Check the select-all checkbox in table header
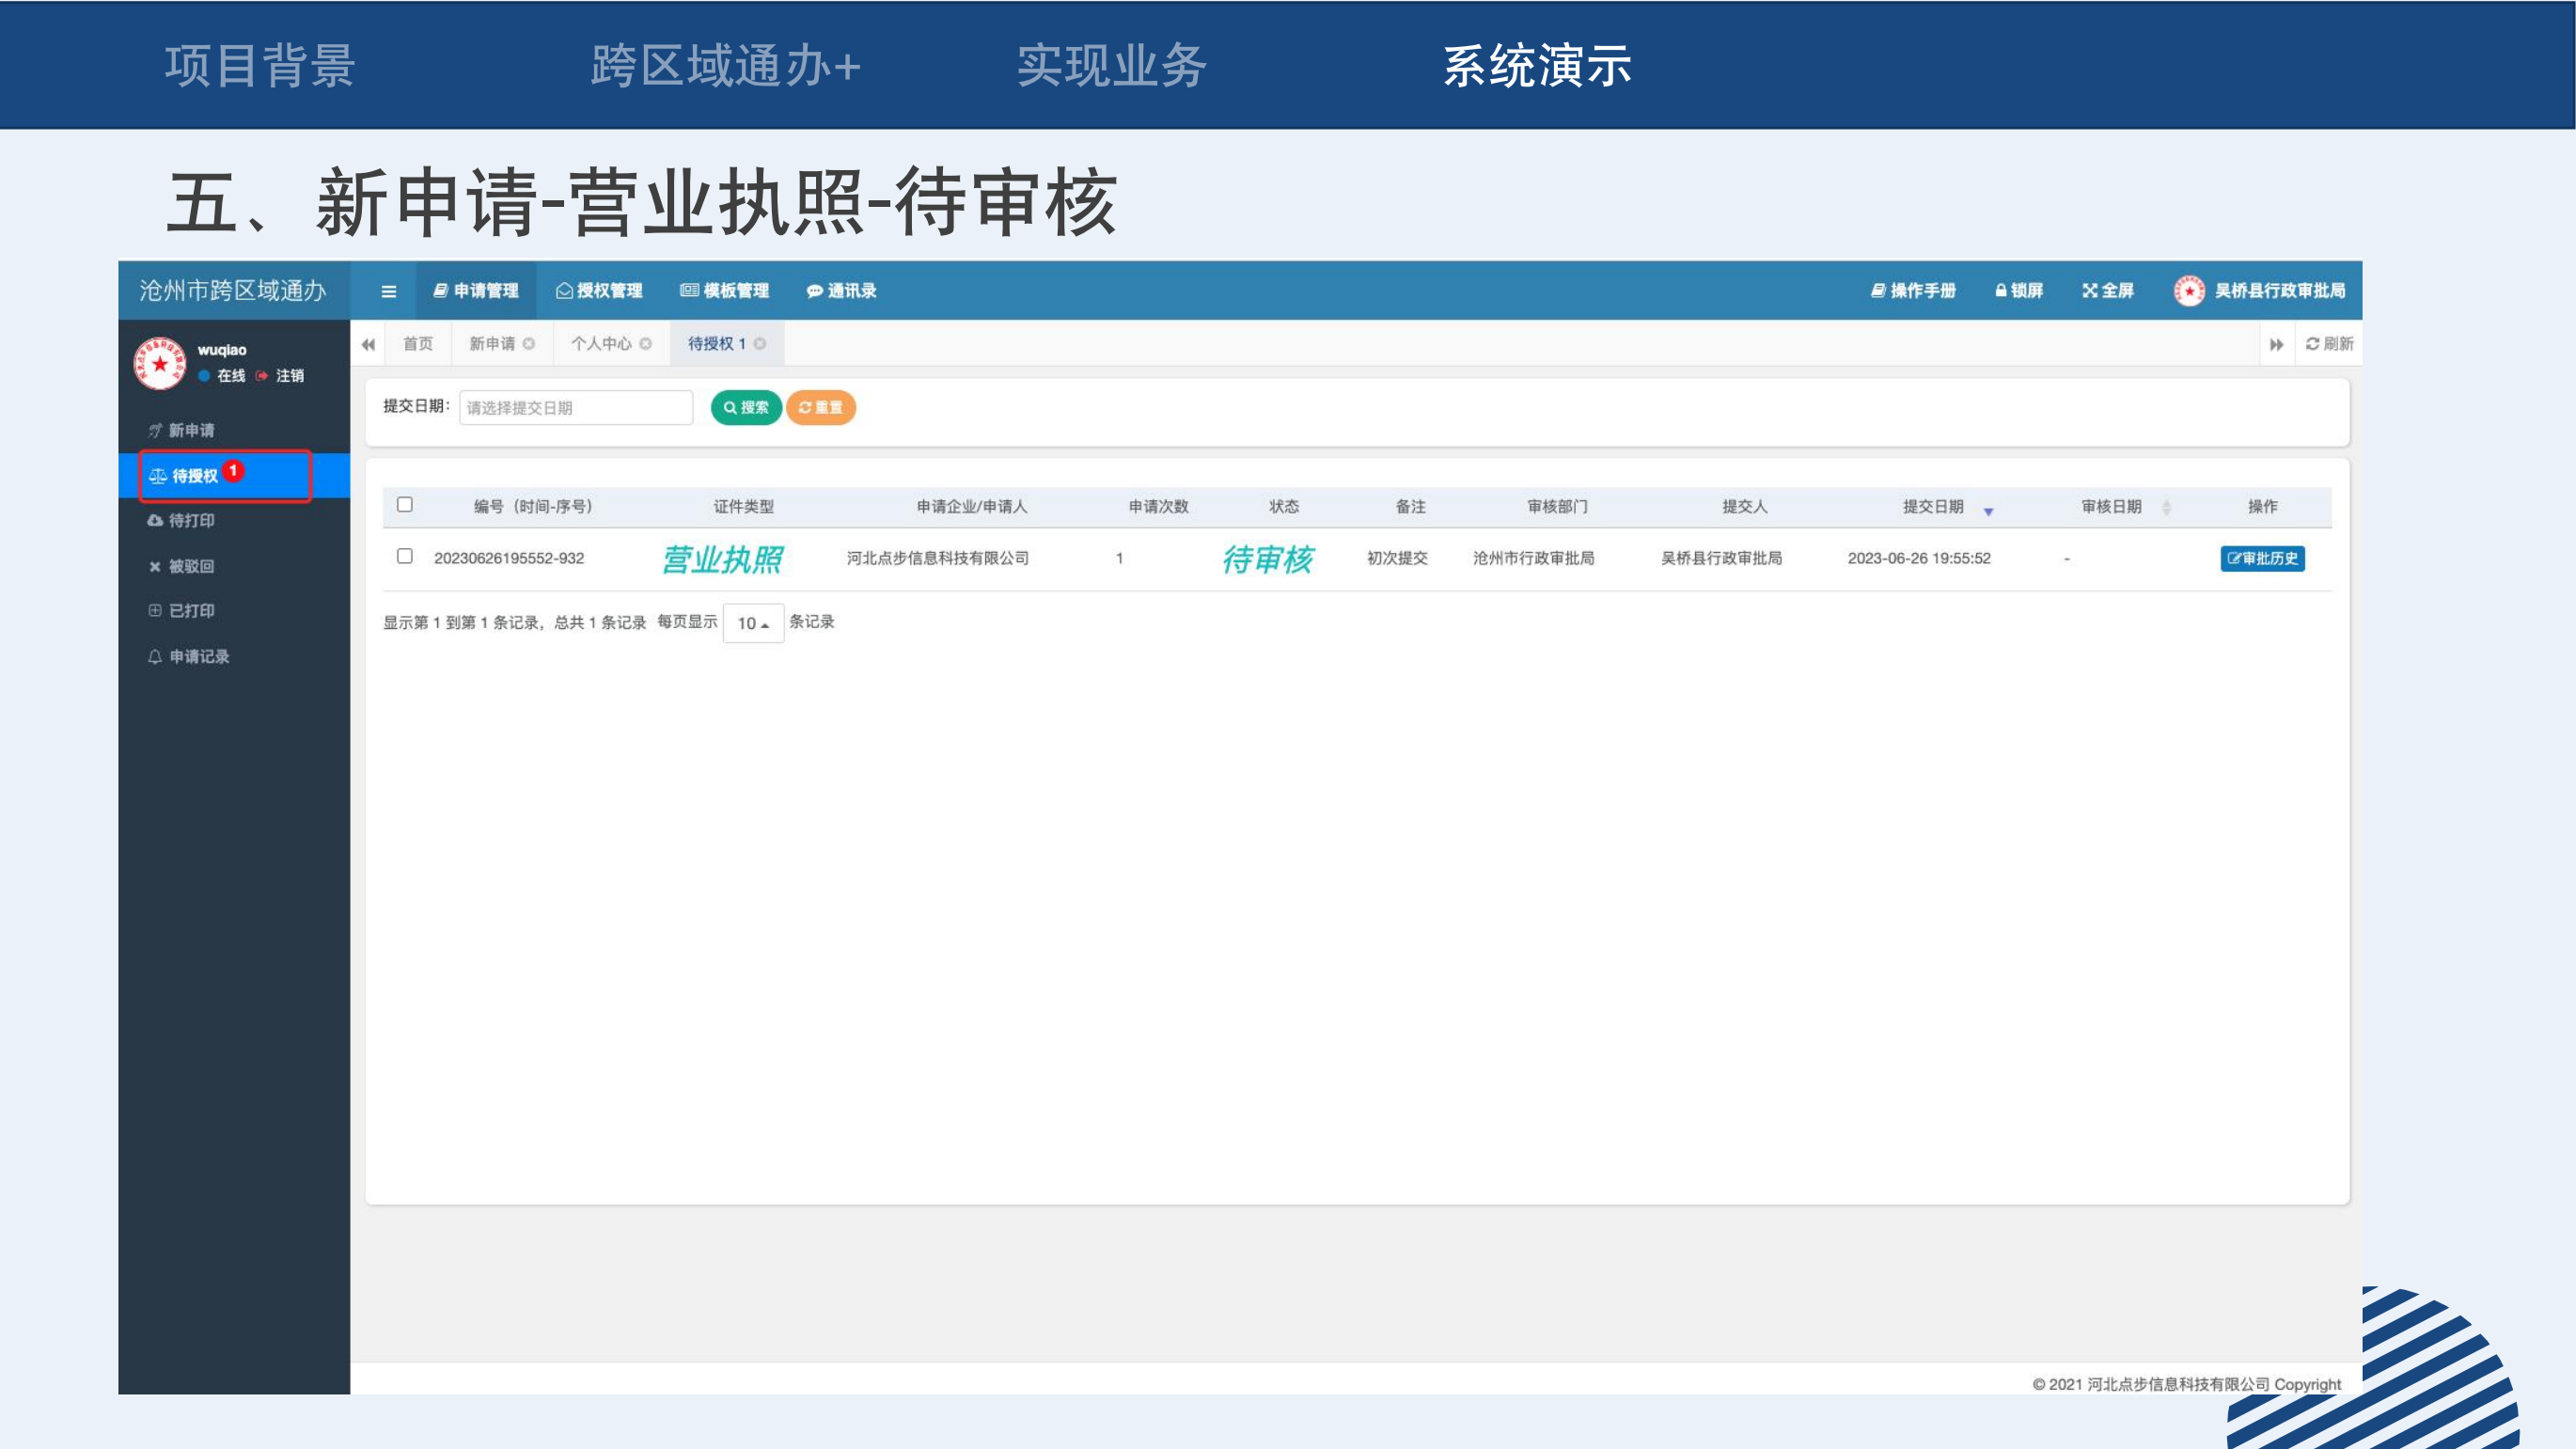Screen dimensions: 2576x1449 tap(405, 505)
